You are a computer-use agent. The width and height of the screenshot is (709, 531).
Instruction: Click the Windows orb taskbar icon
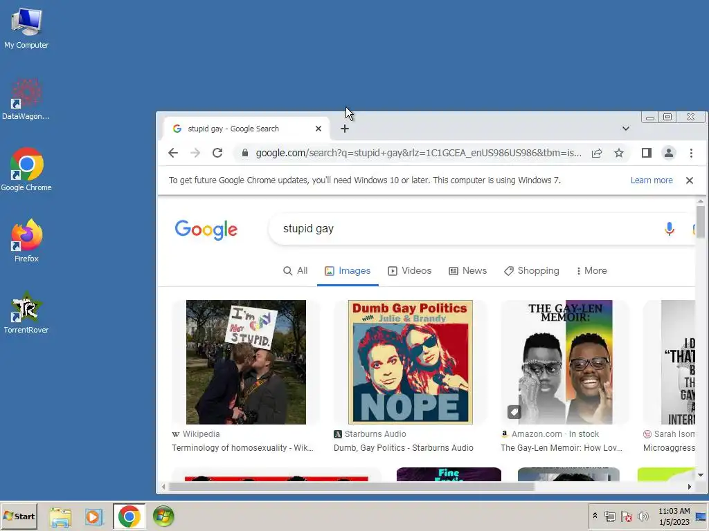163,516
